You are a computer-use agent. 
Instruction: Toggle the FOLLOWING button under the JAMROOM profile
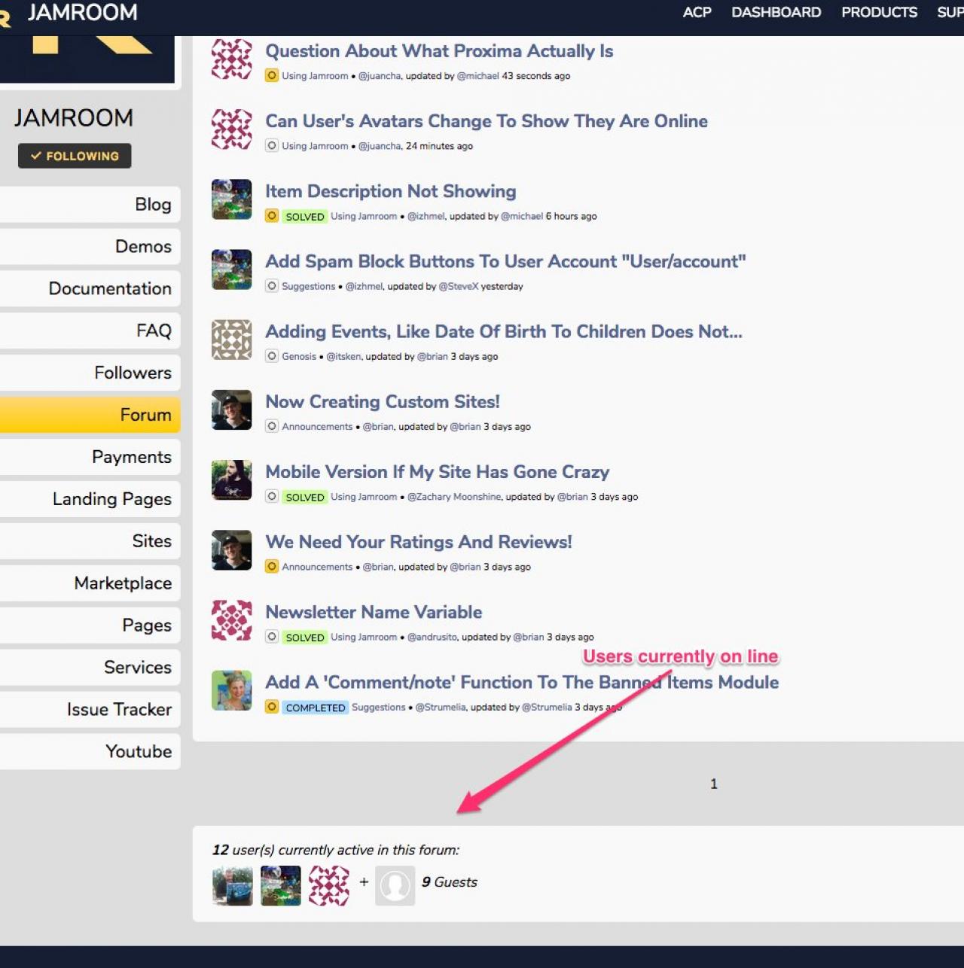tap(75, 156)
